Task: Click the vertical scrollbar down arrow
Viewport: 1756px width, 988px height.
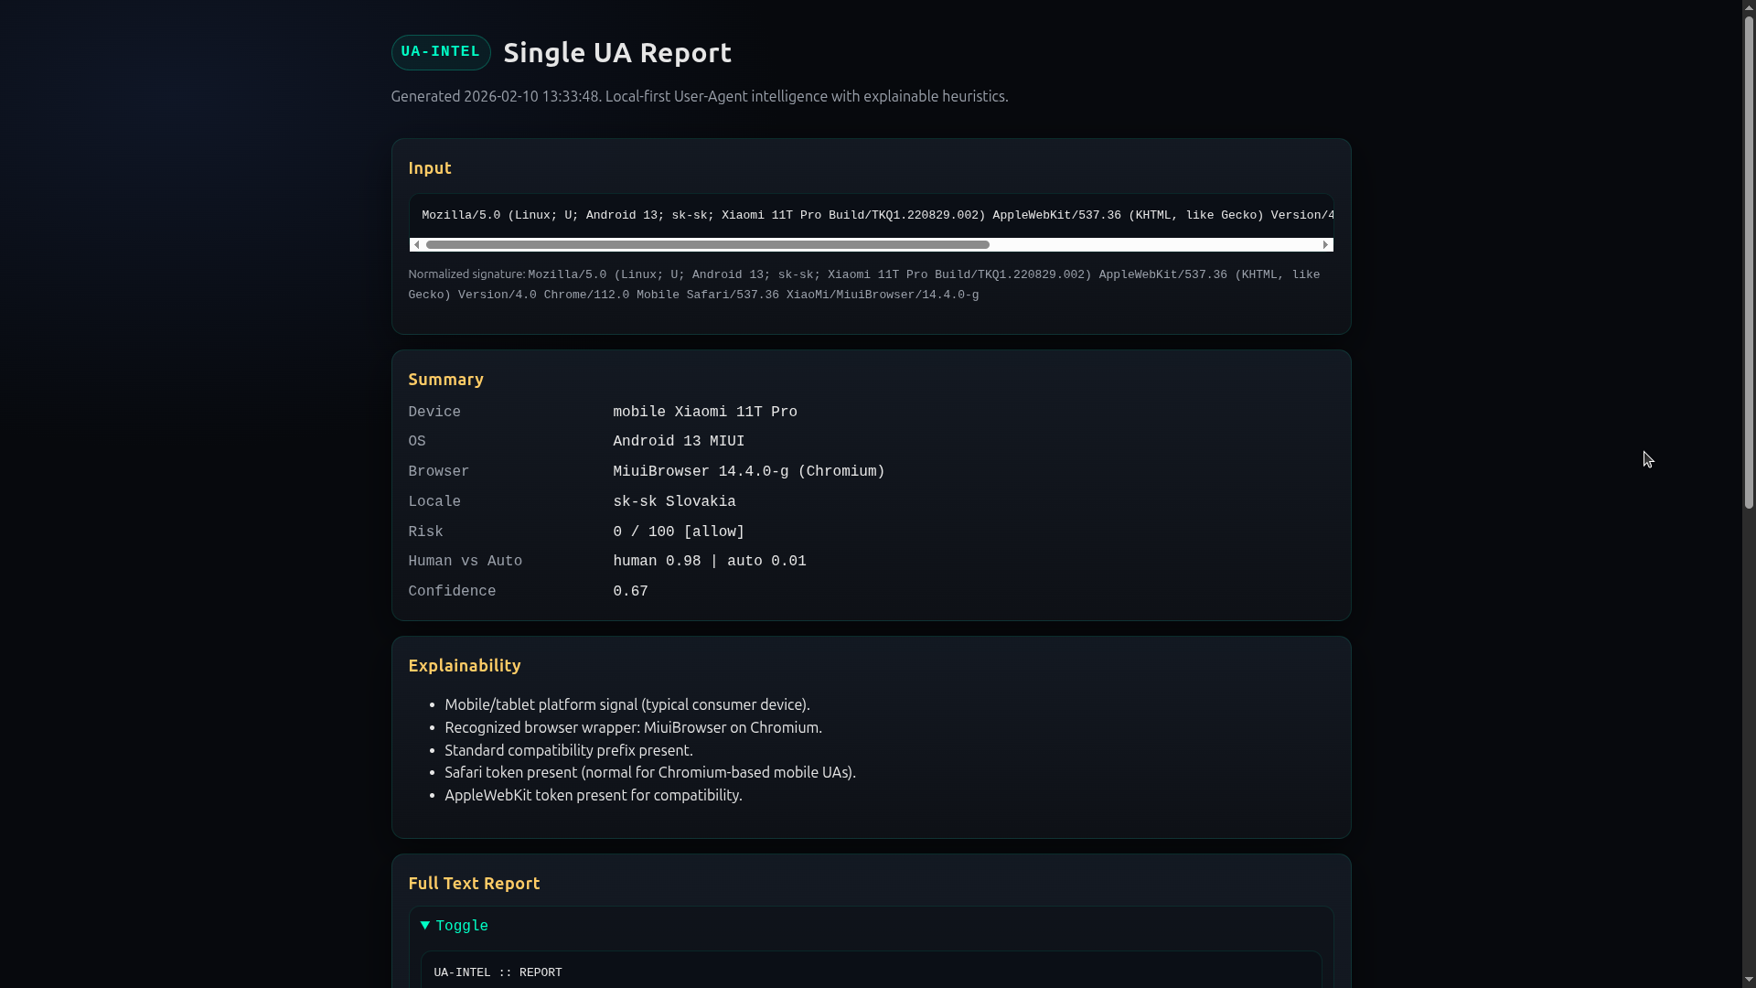Action: pos(1749,980)
